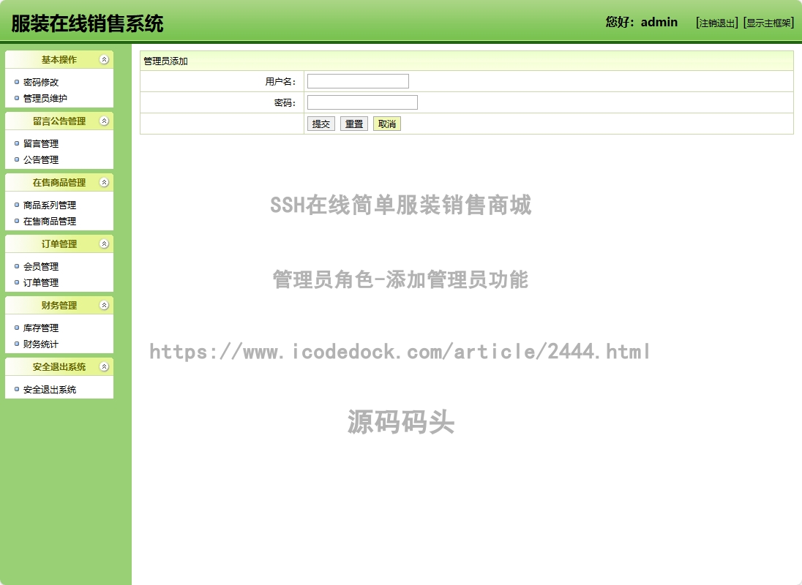Toggle the 财务管理 section chevron icon

click(104, 305)
